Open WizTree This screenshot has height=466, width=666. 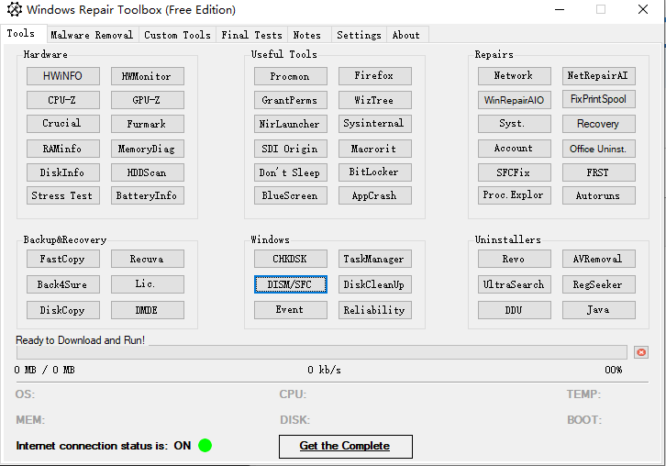pos(375,100)
